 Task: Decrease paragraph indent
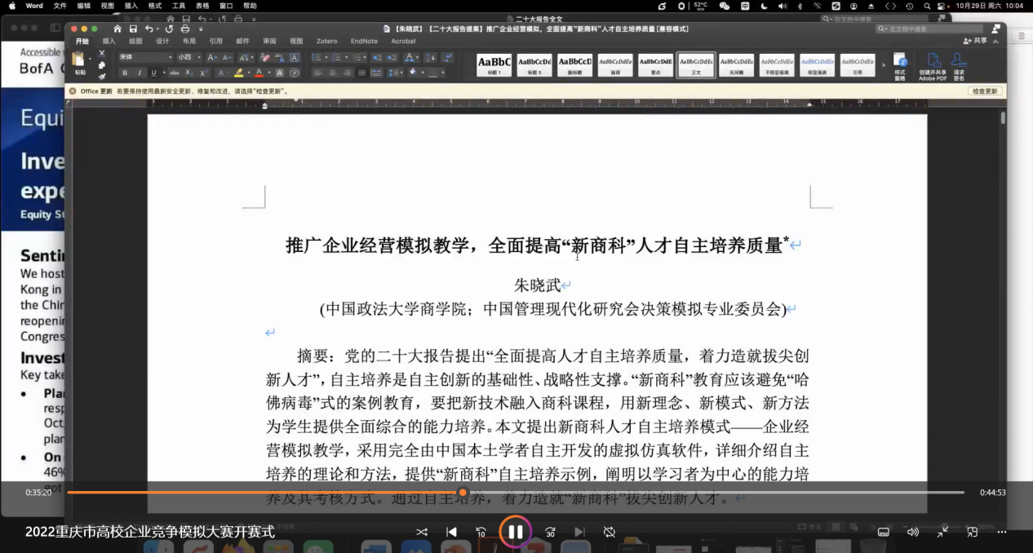pyautogui.click(x=377, y=57)
